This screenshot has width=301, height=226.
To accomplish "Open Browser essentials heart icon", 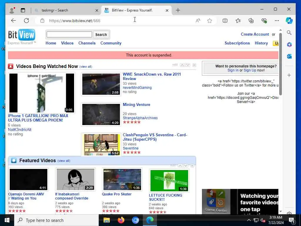I will coord(264,21).
